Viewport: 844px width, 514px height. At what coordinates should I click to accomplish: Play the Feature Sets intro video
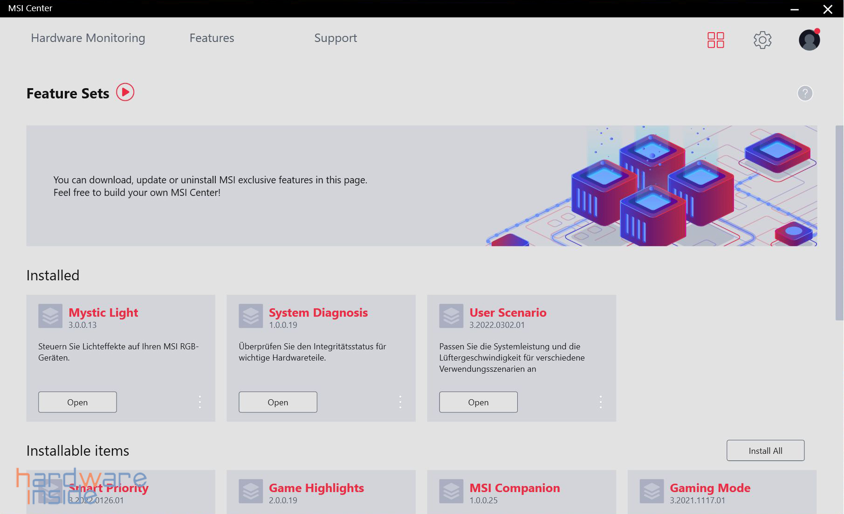tap(125, 92)
